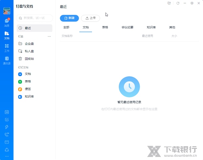Switch to the 表格 tab
This screenshot has height=160, width=203.
105,27
